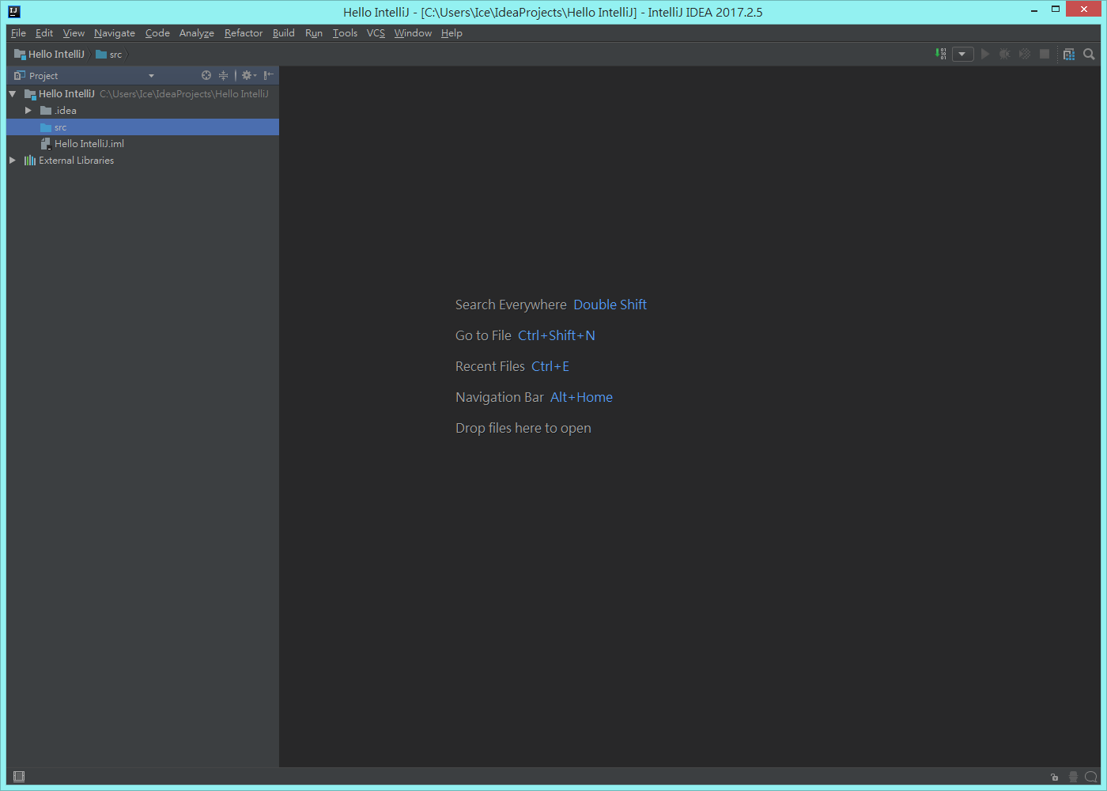Click the 'Recent Files' label text
Screen dimensions: 1107x791
point(490,366)
